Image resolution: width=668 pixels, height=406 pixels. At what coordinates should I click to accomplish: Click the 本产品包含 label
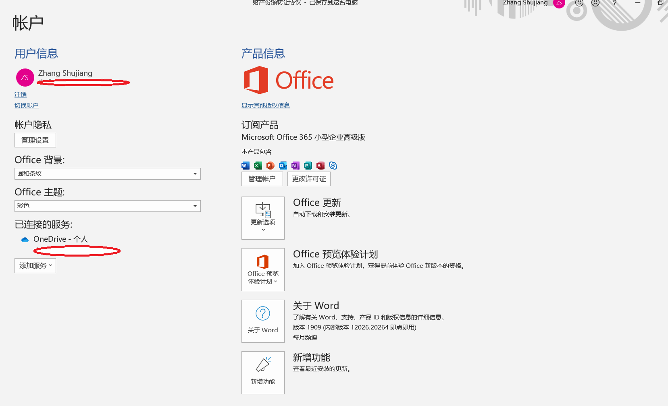click(x=257, y=152)
